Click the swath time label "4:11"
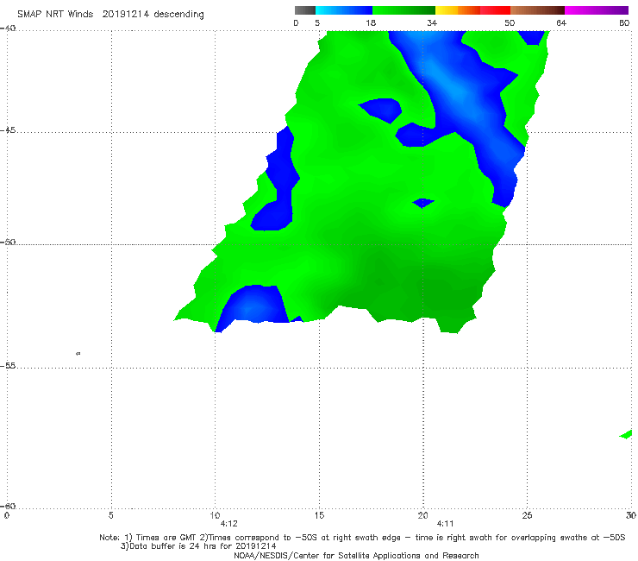This screenshot has height=561, width=638. pos(445,524)
